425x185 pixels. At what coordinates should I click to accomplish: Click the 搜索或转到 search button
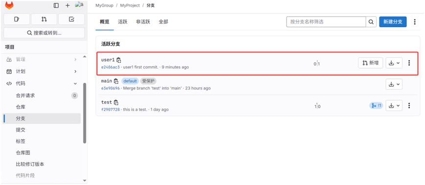[x=44, y=33]
